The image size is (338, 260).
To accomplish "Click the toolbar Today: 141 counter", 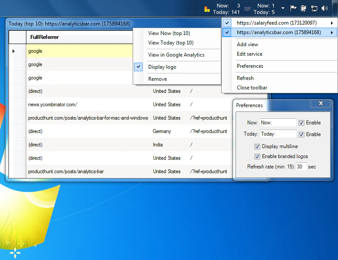I will [x=226, y=12].
